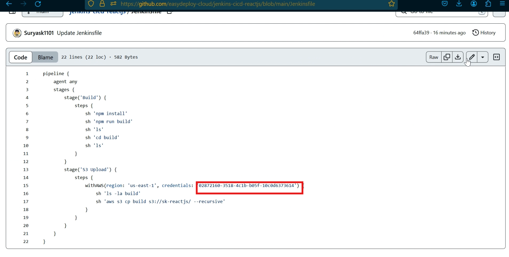Viewport: 509px width, 257px height.
Task: Click the github.com URL in the address bar
Action: pos(218,4)
